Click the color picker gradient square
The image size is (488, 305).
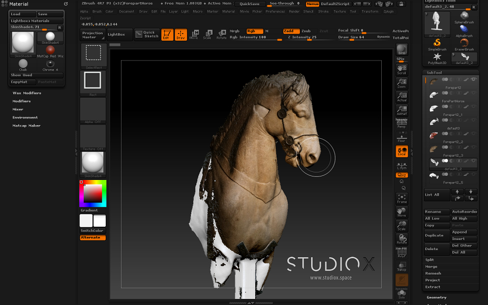(x=93, y=194)
